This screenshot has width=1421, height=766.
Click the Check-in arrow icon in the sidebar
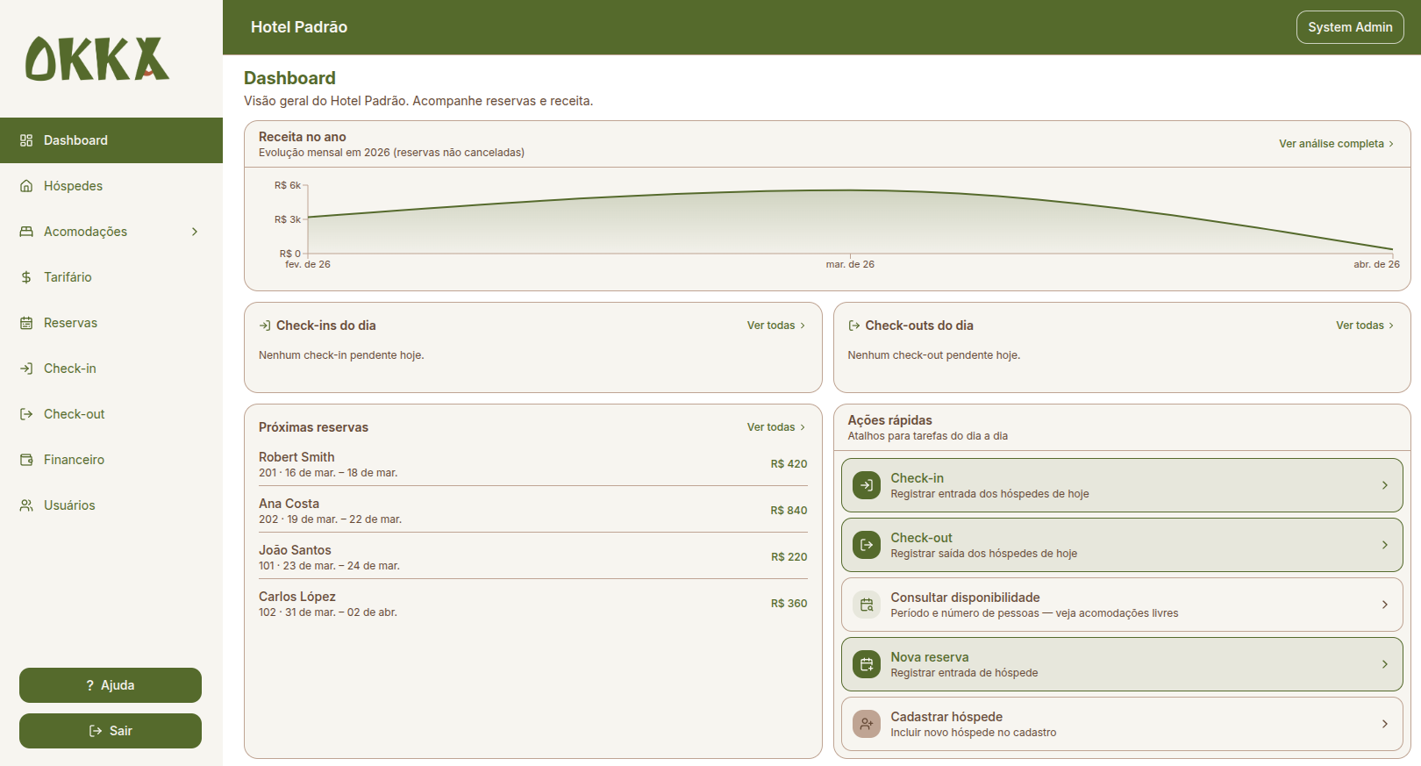pos(26,369)
